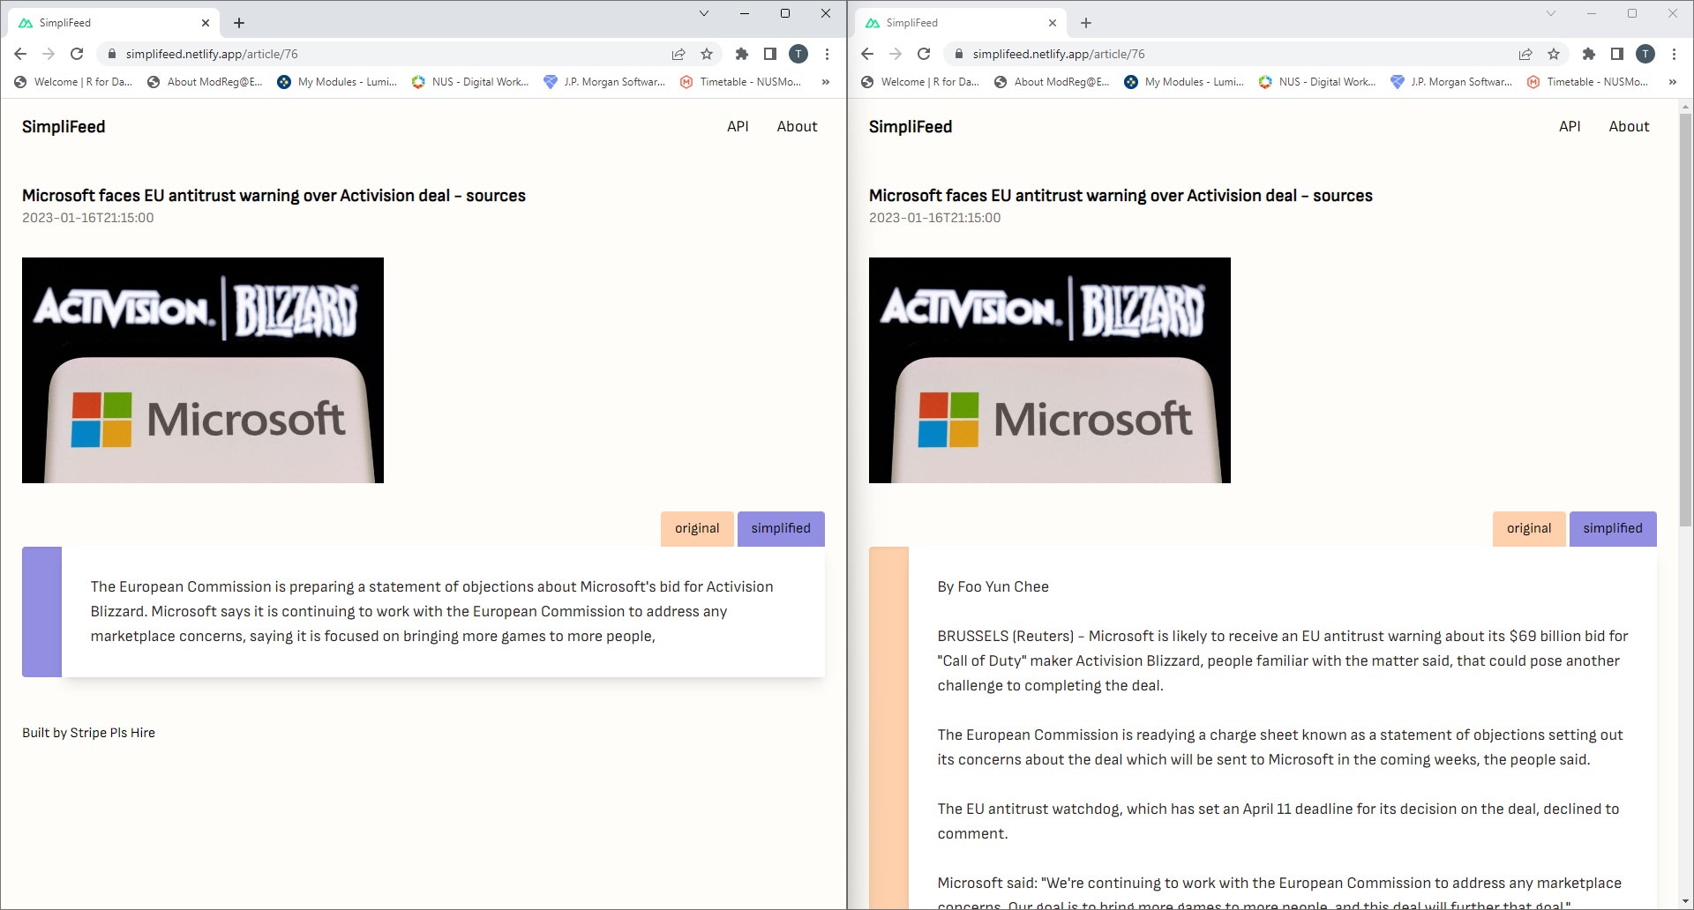Open a new tab in left window

[239, 23]
